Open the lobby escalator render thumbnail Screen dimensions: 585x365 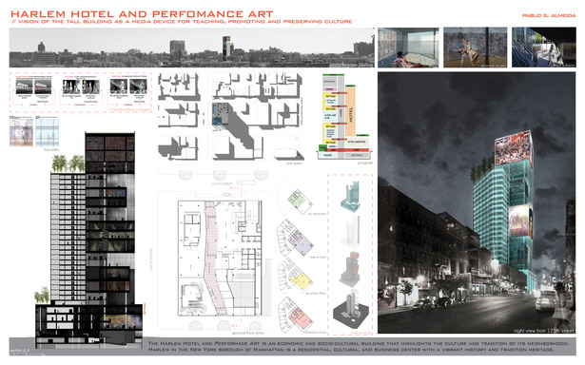(x=543, y=48)
